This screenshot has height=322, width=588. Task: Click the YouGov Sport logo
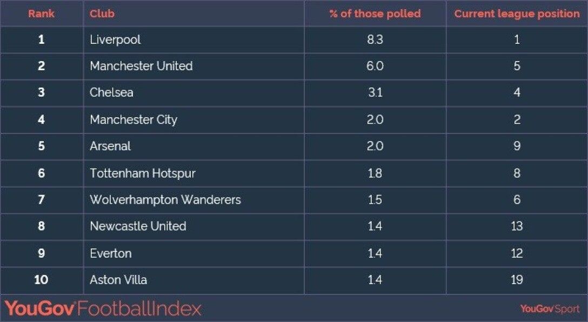(550, 308)
